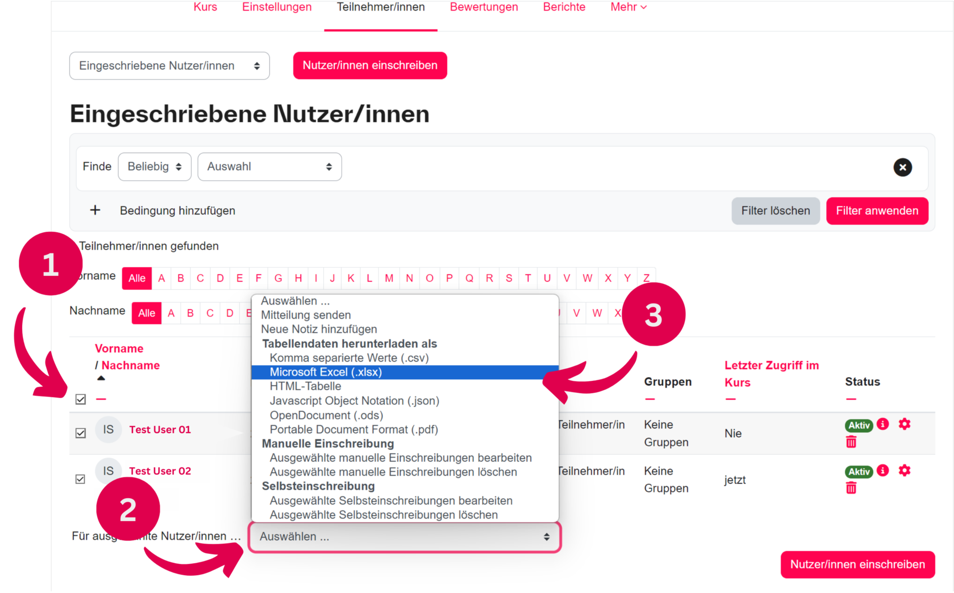This screenshot has height=593, width=954.
Task: Uncheck Test User 02
Action: [x=81, y=479]
